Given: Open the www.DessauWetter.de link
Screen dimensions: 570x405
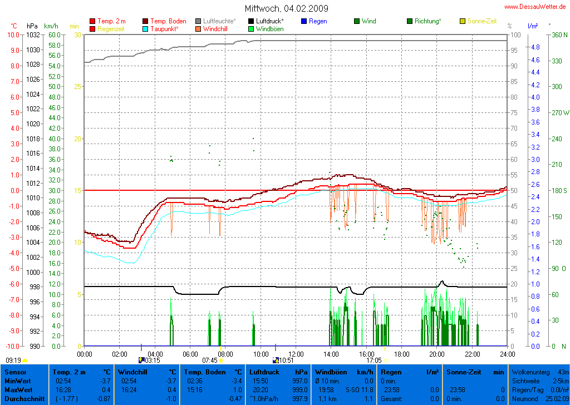Looking at the screenshot, I should coord(535,7).
